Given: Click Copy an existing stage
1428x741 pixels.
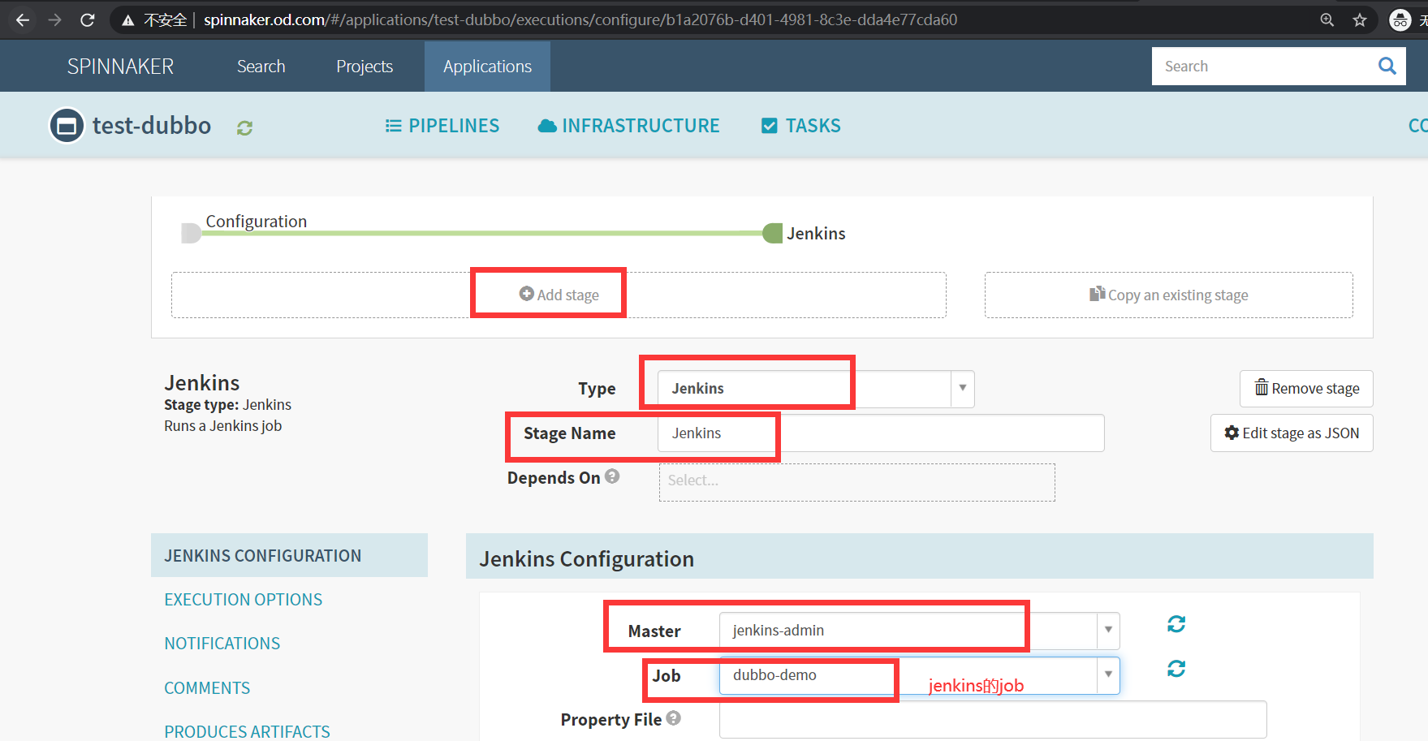Looking at the screenshot, I should click(1169, 295).
